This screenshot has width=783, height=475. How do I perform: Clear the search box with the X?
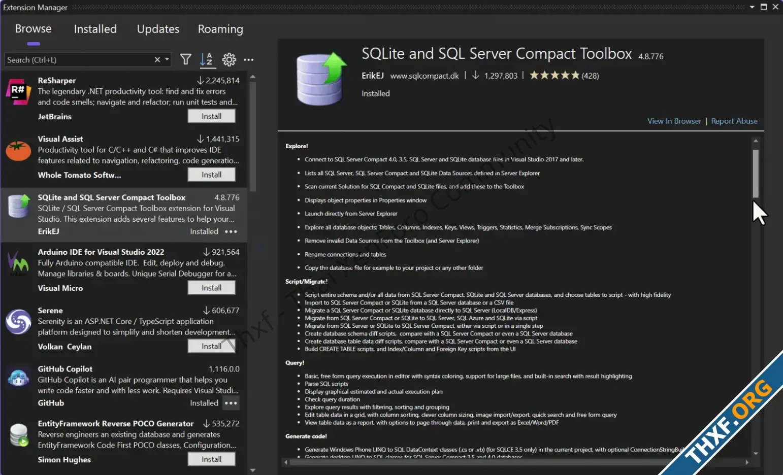click(157, 60)
